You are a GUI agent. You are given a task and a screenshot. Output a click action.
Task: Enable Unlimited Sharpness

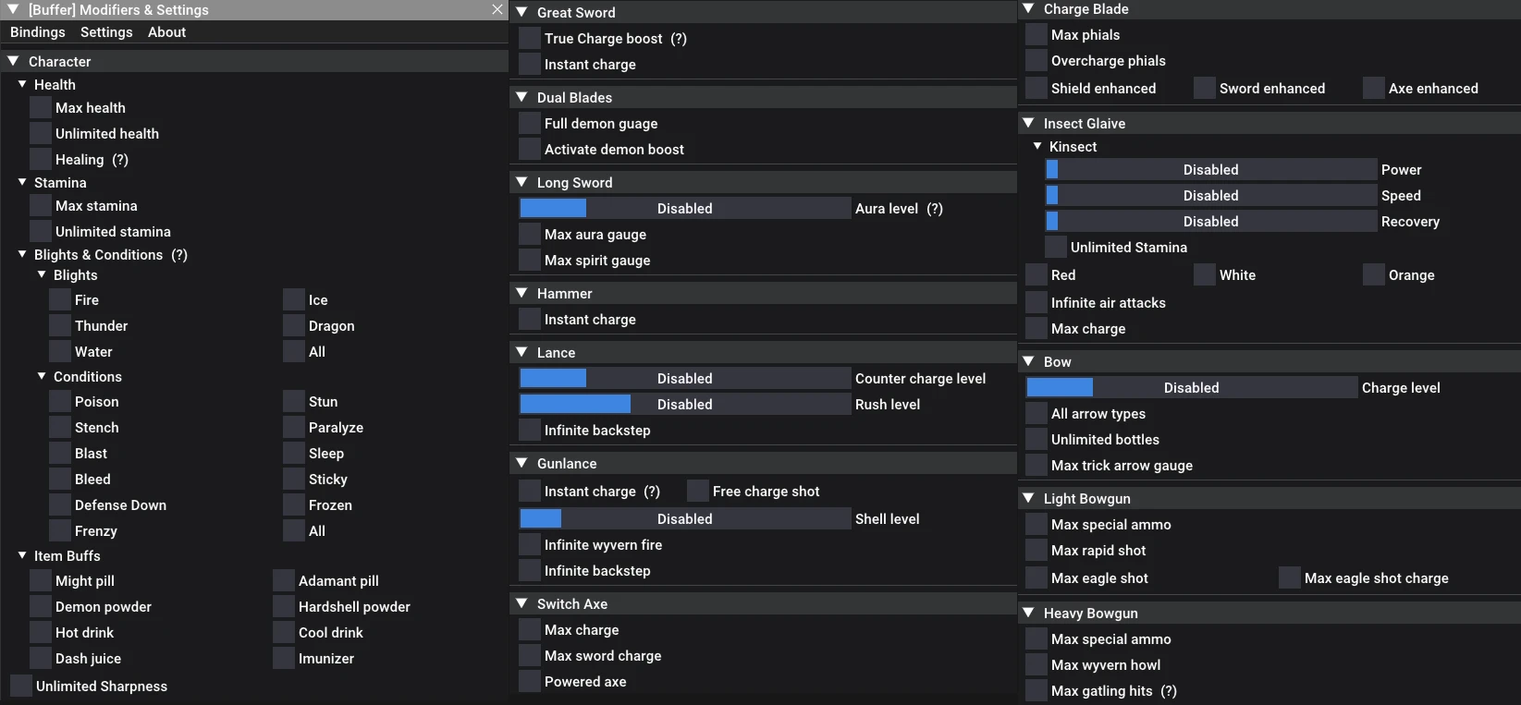[21, 686]
